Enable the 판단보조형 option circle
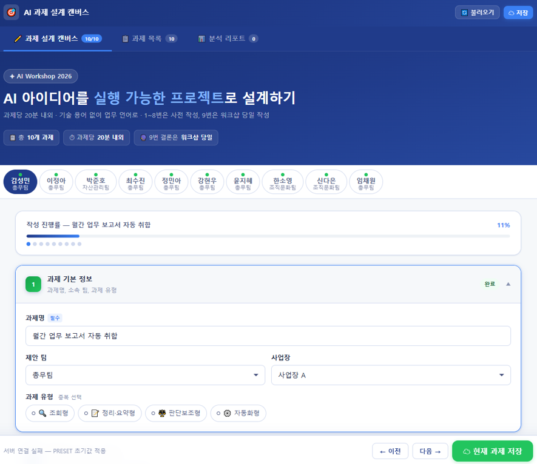Screen dimensions: 537x464 pos(152,413)
